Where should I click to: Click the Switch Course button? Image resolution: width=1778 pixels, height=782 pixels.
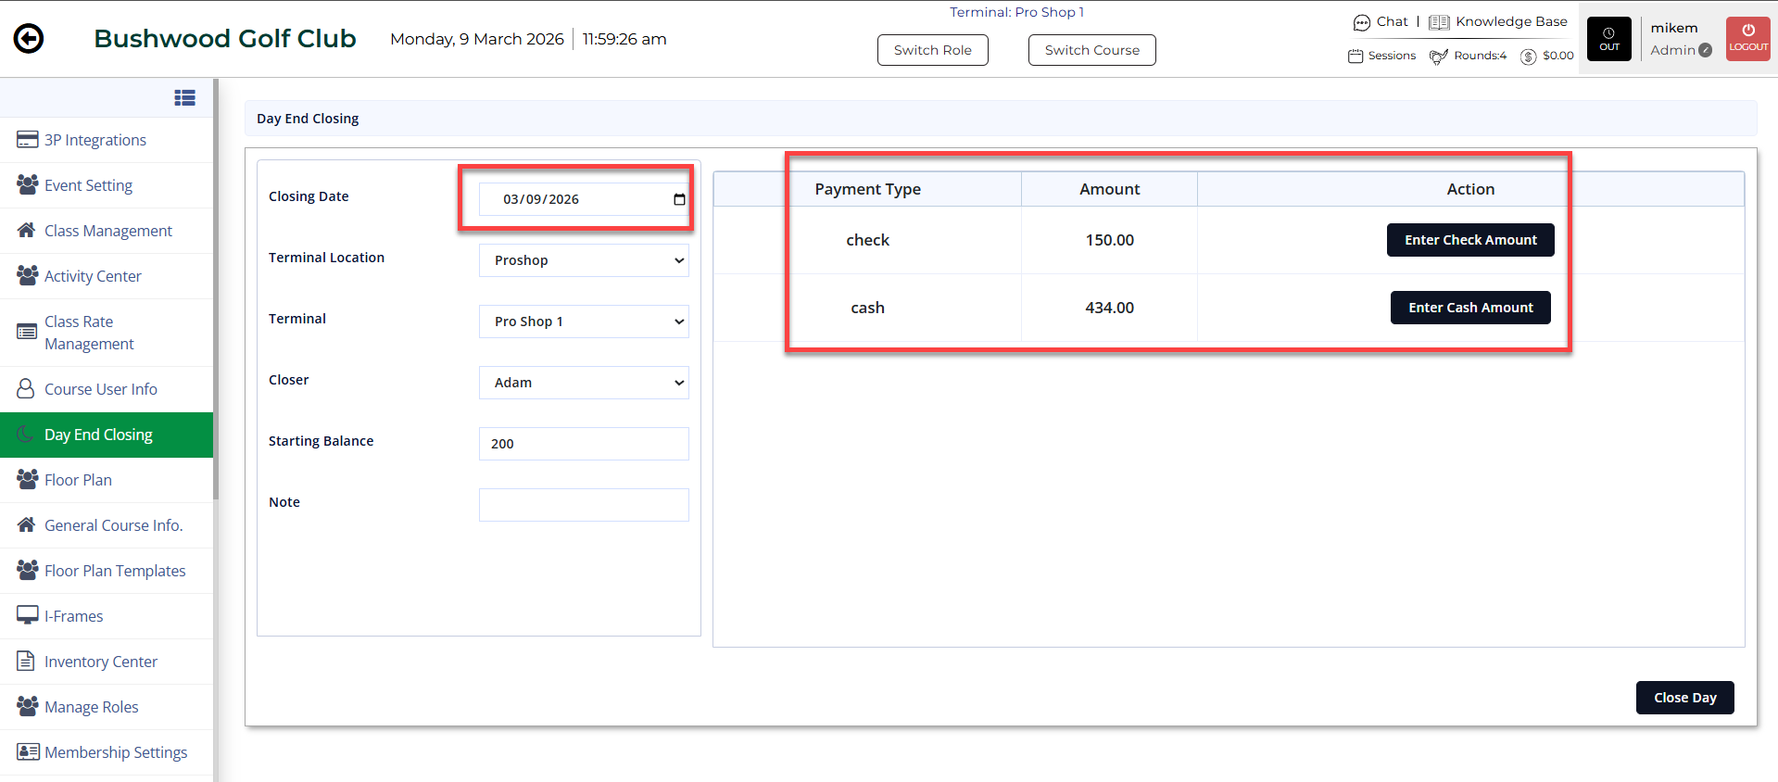(x=1091, y=50)
